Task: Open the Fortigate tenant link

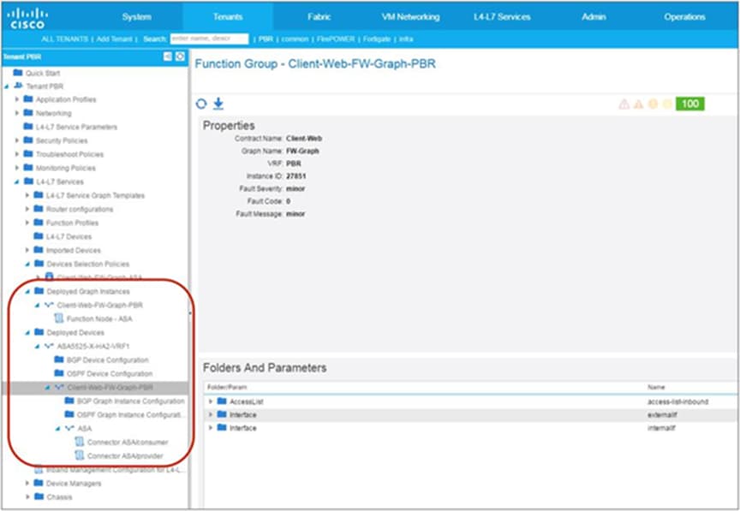Action: (x=377, y=39)
